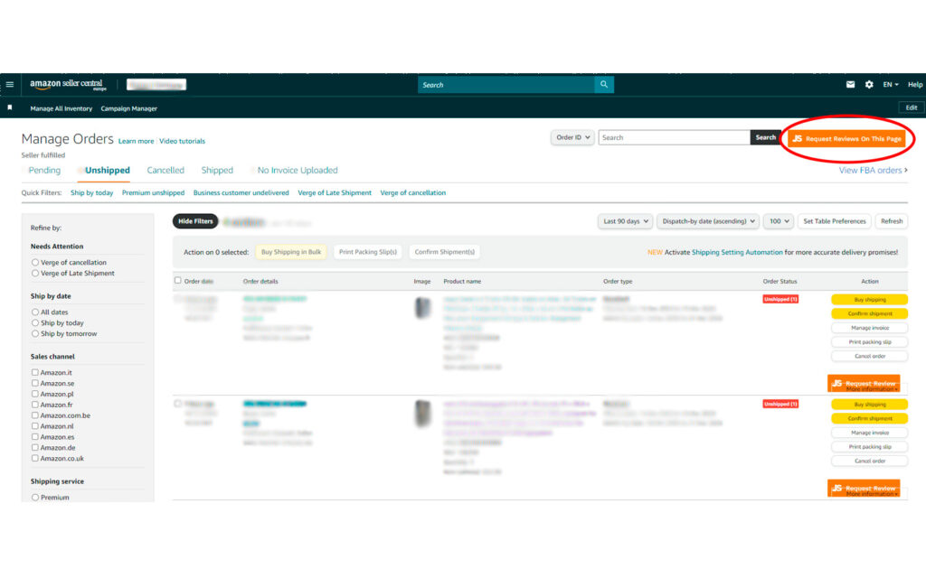Screen dimensions: 926x578
Task: Tick the select-all orders checkbox
Action: [x=178, y=281]
